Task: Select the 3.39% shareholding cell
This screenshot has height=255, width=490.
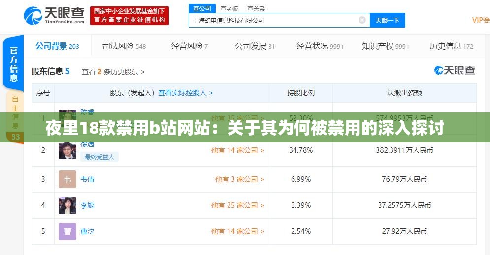Action: click(x=301, y=205)
